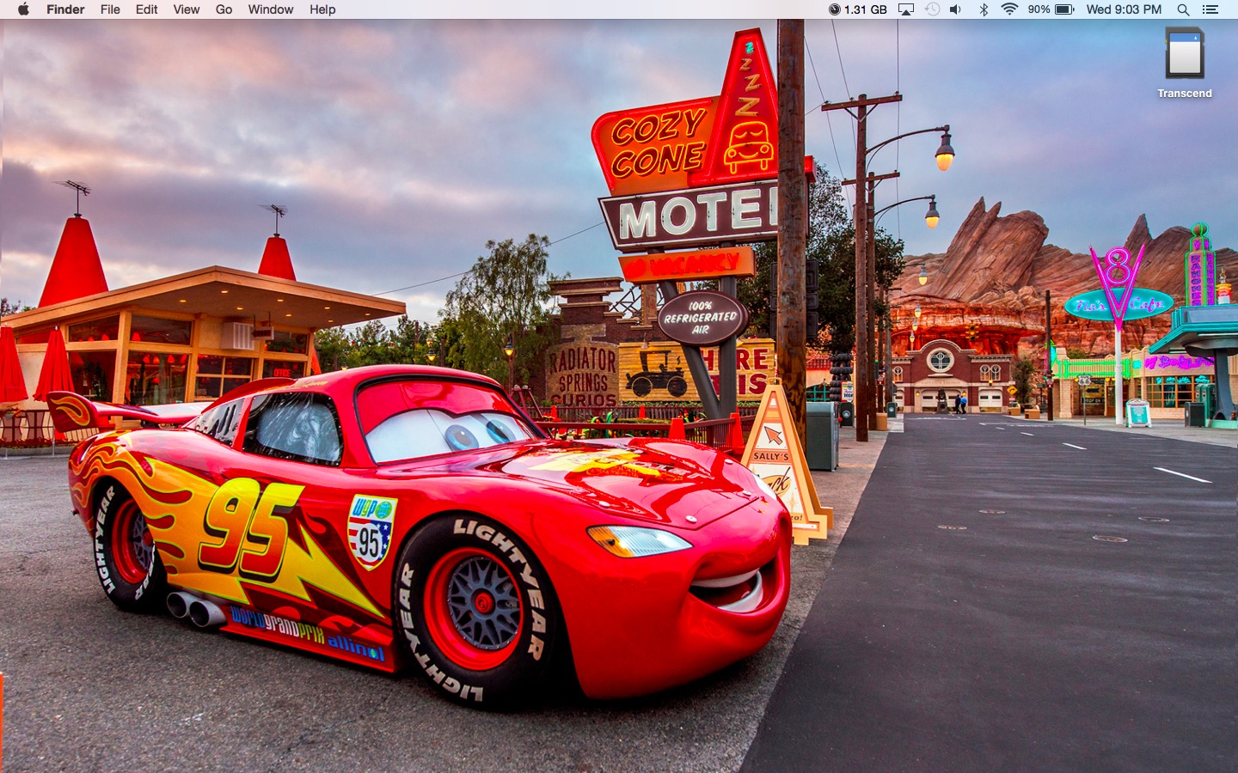Select the Transcend SD card drive icon
Screen dimensions: 1238x773
point(1185,53)
